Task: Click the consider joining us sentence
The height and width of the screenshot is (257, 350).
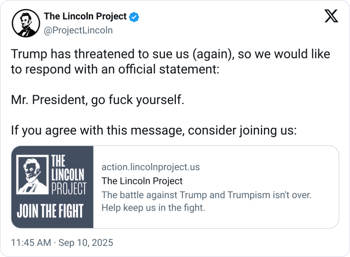Action: click(154, 130)
